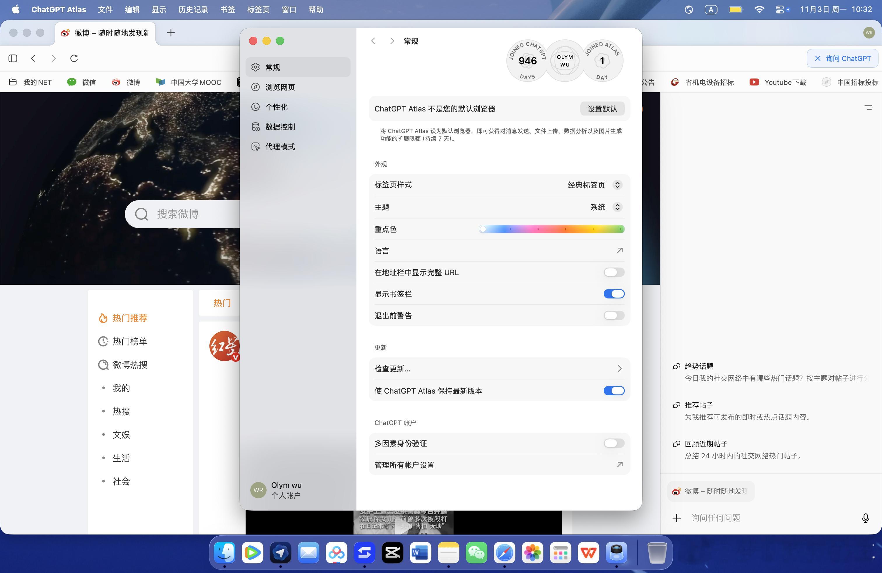Image resolution: width=882 pixels, height=573 pixels.
Task: Click the plus attach icon beside 询问任何问题
Action: [x=676, y=518]
